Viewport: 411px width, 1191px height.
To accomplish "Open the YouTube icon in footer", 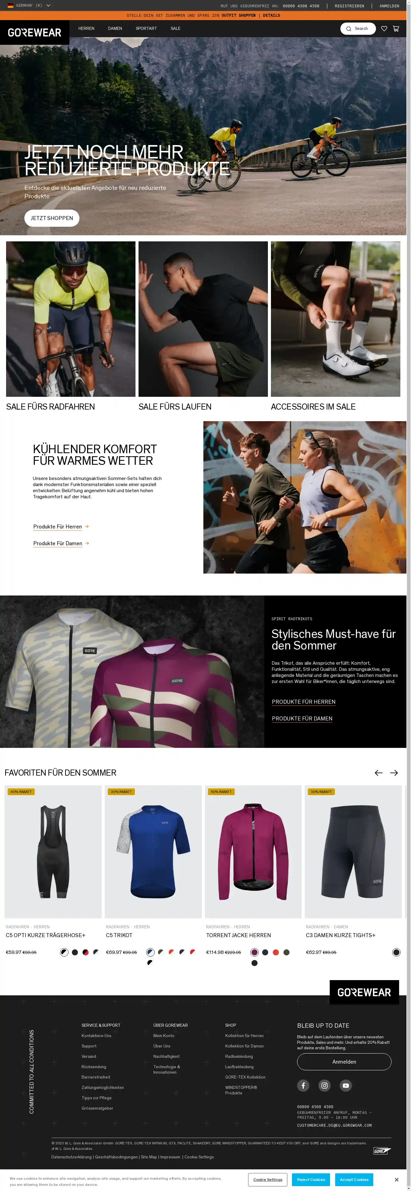I will click(346, 1085).
